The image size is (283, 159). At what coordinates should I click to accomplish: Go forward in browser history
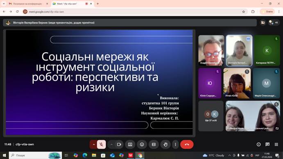tap(11, 11)
